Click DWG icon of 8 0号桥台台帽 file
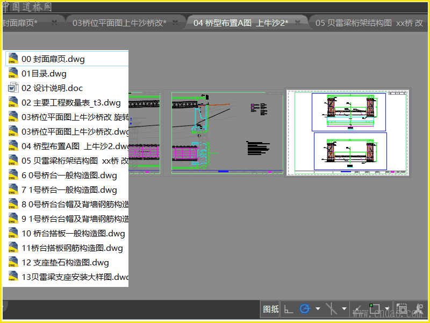 point(13,204)
